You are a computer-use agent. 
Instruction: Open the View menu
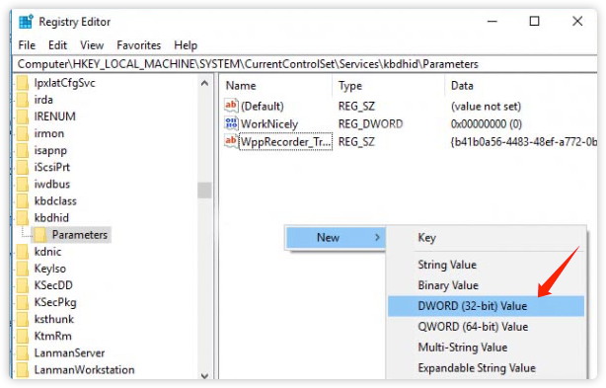click(92, 45)
